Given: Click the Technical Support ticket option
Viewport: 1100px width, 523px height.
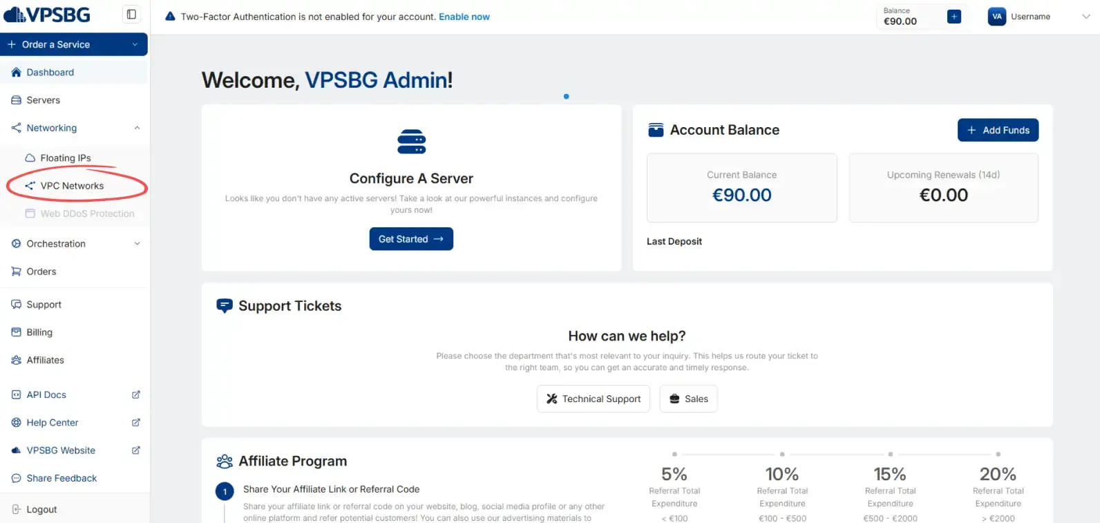Looking at the screenshot, I should point(593,399).
